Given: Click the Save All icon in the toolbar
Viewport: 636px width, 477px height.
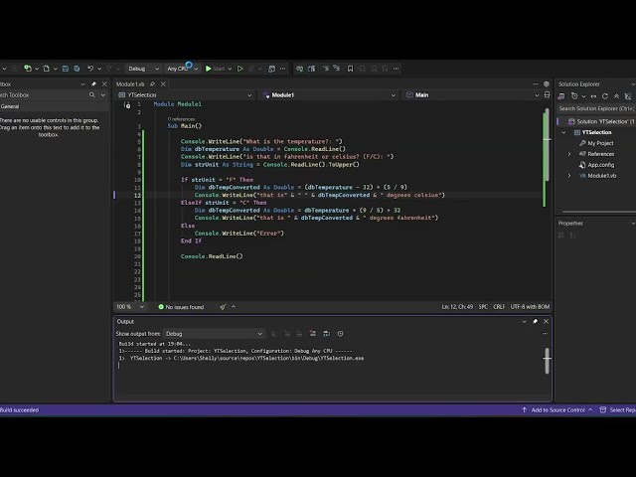Looking at the screenshot, I should (x=77, y=69).
